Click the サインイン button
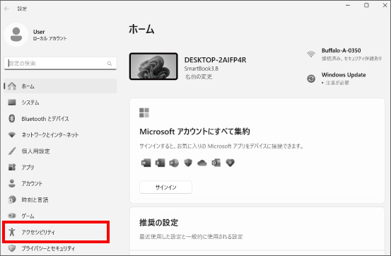This screenshot has width=391, height=256. (x=166, y=187)
